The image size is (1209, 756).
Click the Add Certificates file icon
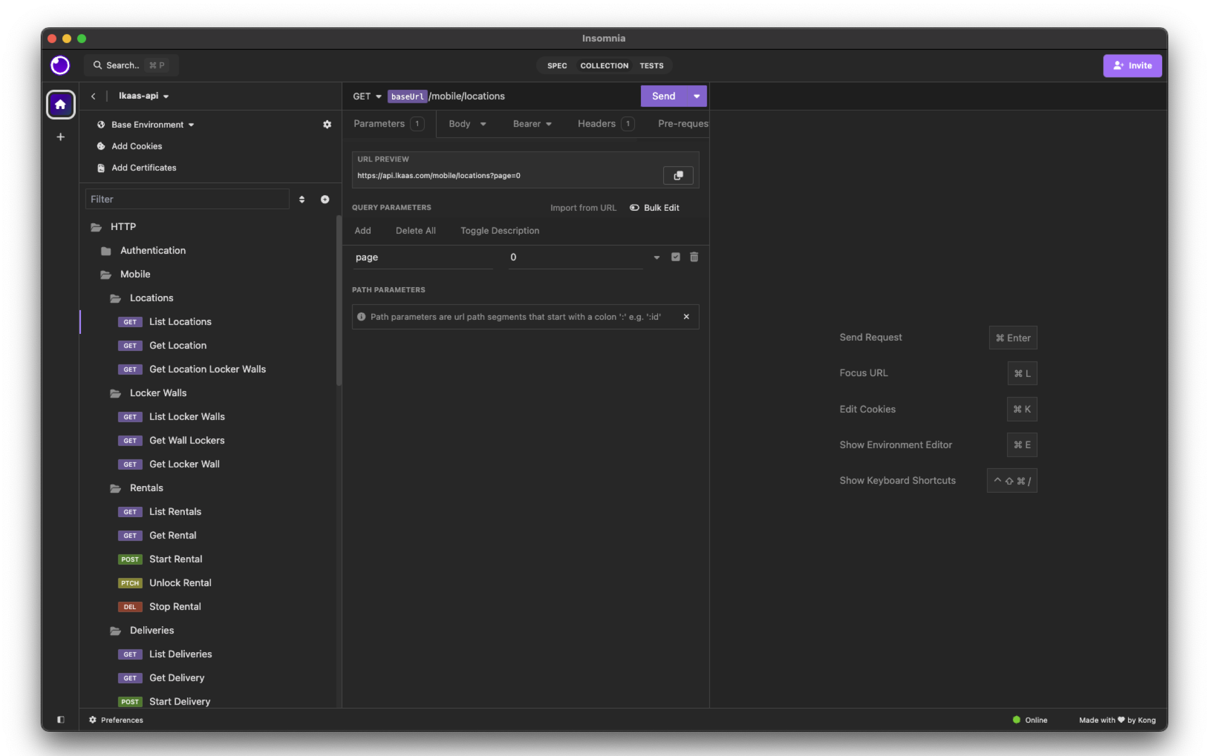(x=101, y=168)
